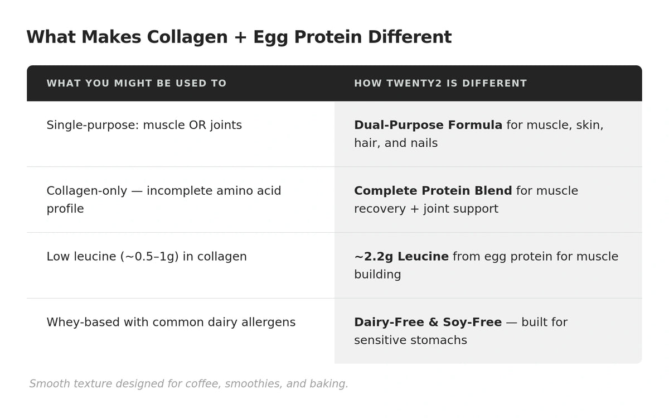Image resolution: width=669 pixels, height=418 pixels.
Task: Click the italic 'Smooth texture' footnote
Action: (188, 384)
